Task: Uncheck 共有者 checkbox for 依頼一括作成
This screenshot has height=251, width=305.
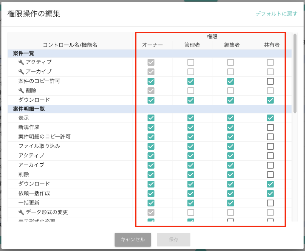Action: [x=270, y=194]
